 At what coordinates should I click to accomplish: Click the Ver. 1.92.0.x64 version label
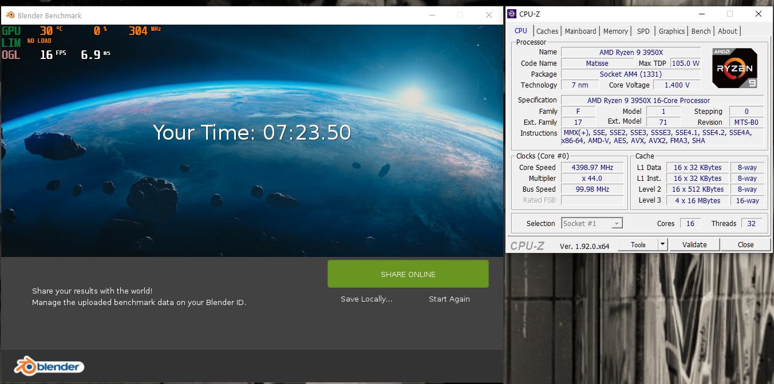(x=584, y=246)
